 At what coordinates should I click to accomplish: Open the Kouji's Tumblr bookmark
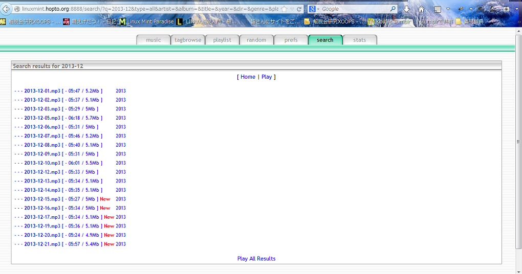point(389,21)
